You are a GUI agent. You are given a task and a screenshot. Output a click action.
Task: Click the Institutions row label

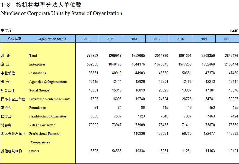[x=38, y=73]
